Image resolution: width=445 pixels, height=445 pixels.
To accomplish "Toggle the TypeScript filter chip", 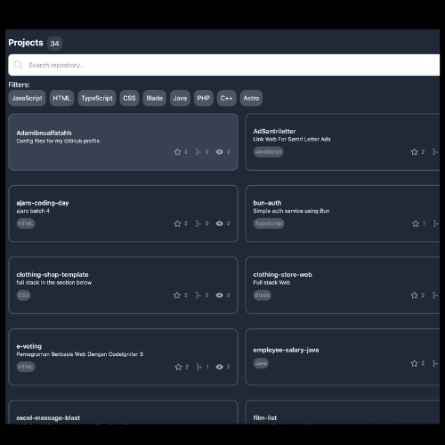I will 97,98.
